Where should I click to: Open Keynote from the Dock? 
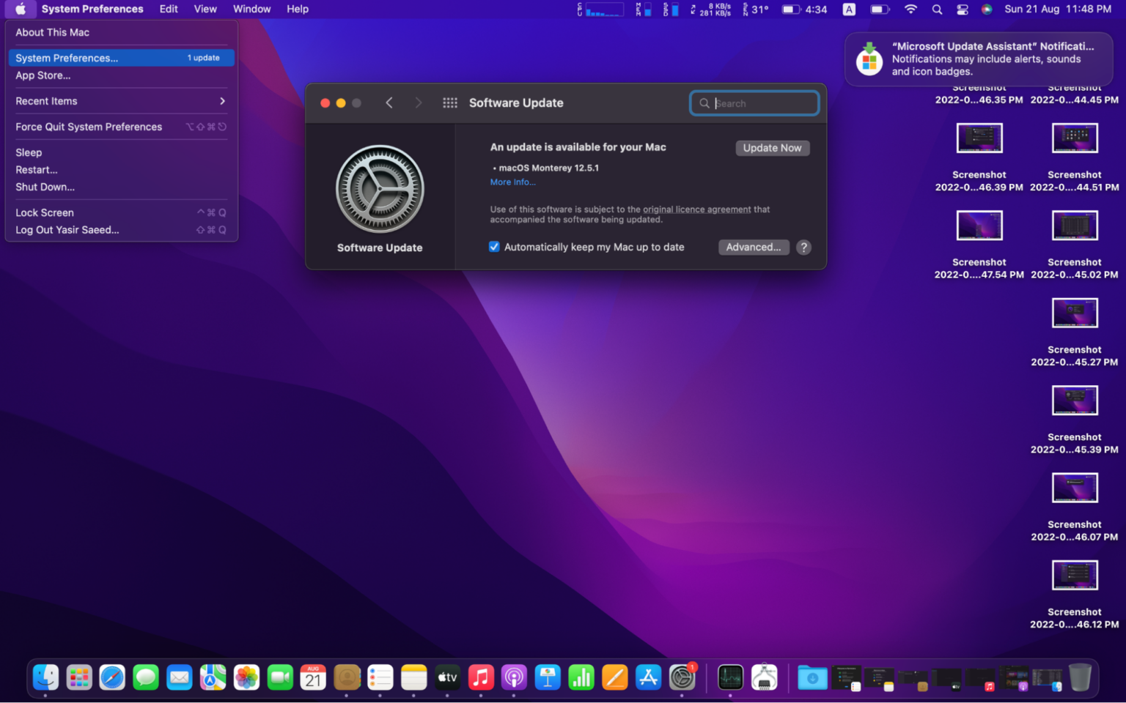coord(548,677)
